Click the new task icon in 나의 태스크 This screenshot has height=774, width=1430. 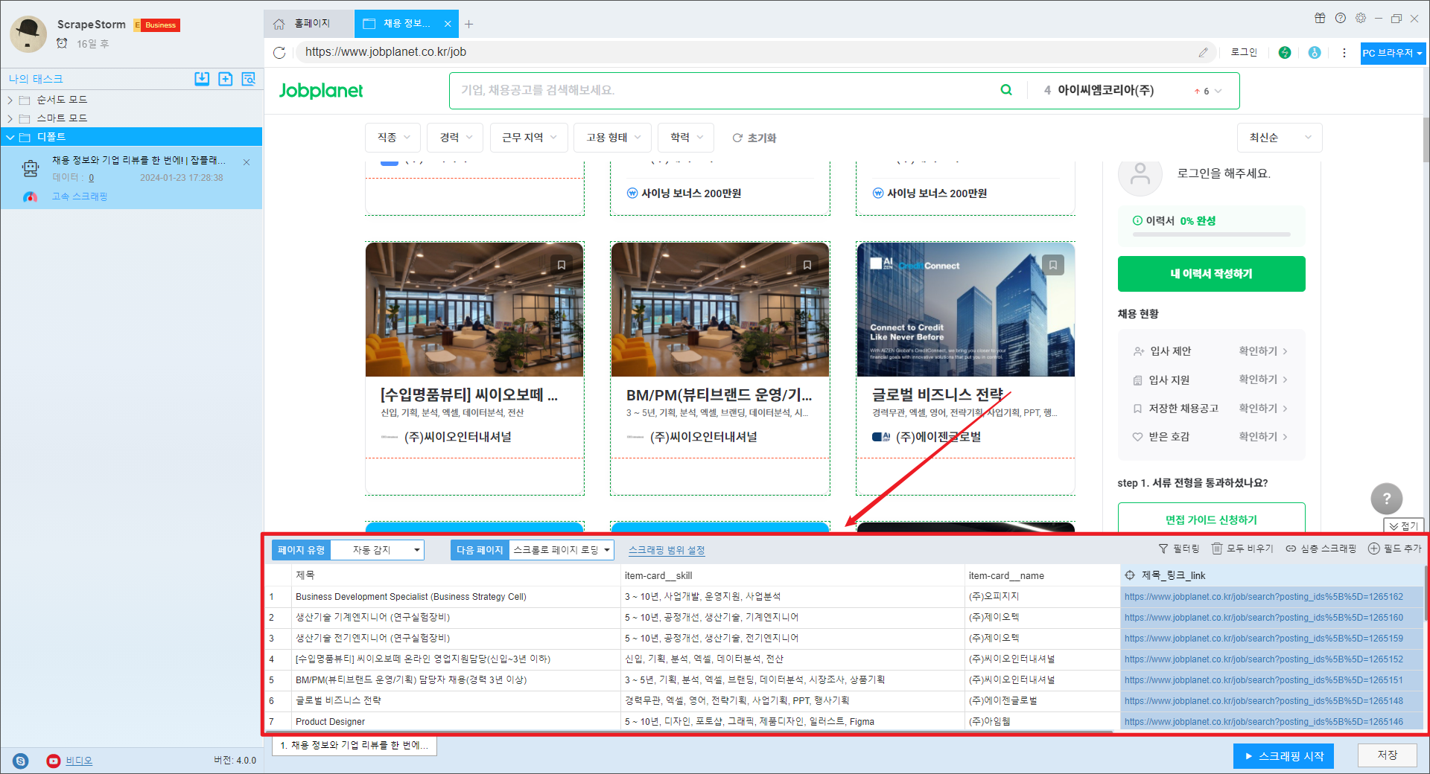(x=225, y=79)
